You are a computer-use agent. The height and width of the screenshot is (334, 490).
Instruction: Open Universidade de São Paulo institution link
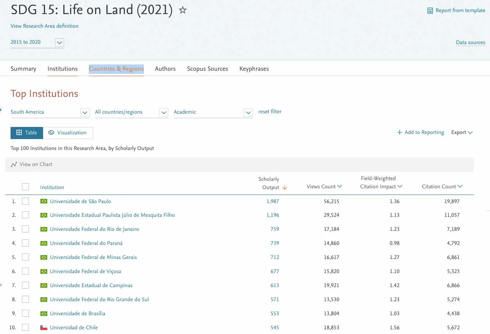coord(81,201)
